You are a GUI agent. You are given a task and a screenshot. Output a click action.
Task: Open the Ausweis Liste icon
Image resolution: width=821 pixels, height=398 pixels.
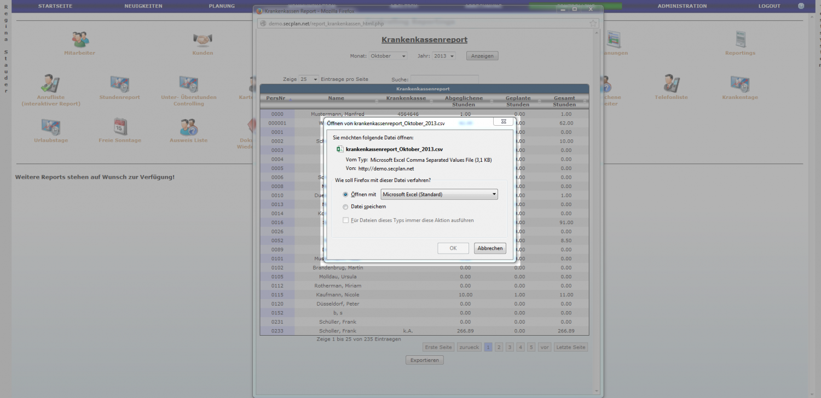[x=189, y=127]
